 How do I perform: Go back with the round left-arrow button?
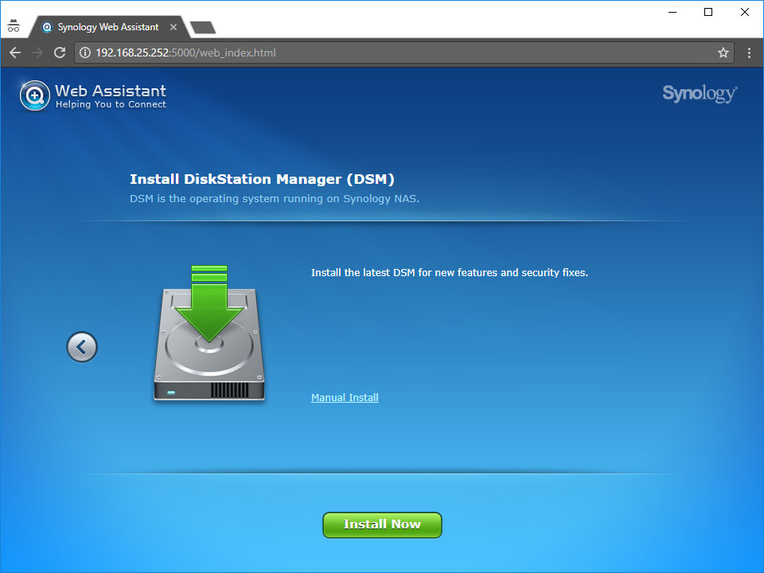click(82, 347)
